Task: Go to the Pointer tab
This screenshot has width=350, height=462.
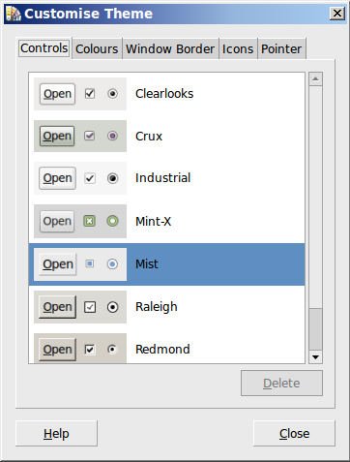Action: click(281, 48)
